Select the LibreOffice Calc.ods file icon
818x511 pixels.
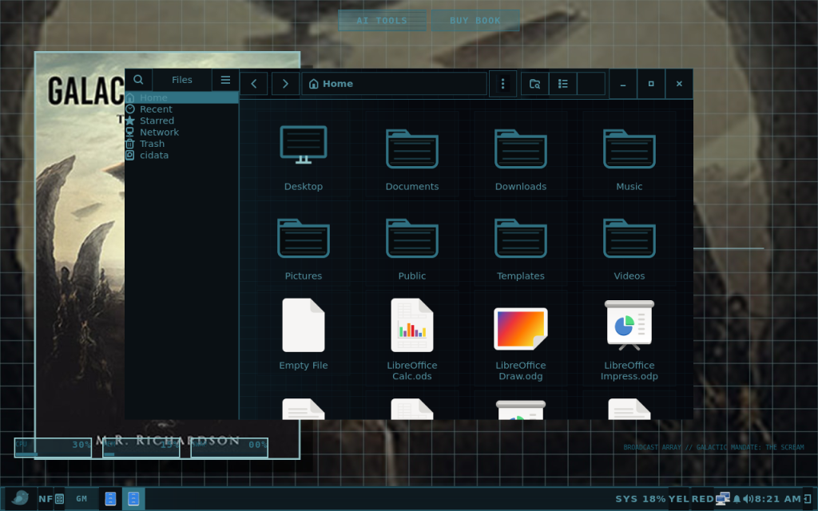click(x=412, y=326)
